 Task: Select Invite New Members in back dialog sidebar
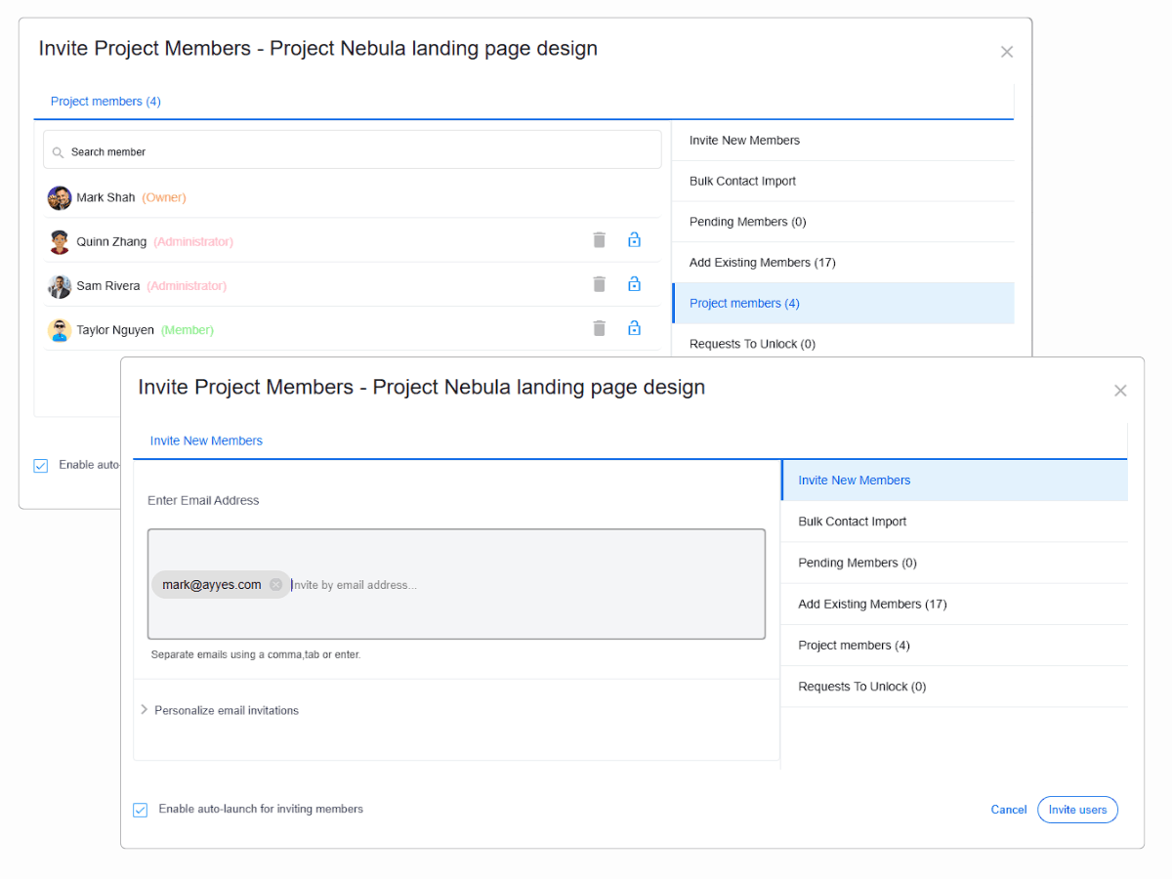tap(843, 141)
